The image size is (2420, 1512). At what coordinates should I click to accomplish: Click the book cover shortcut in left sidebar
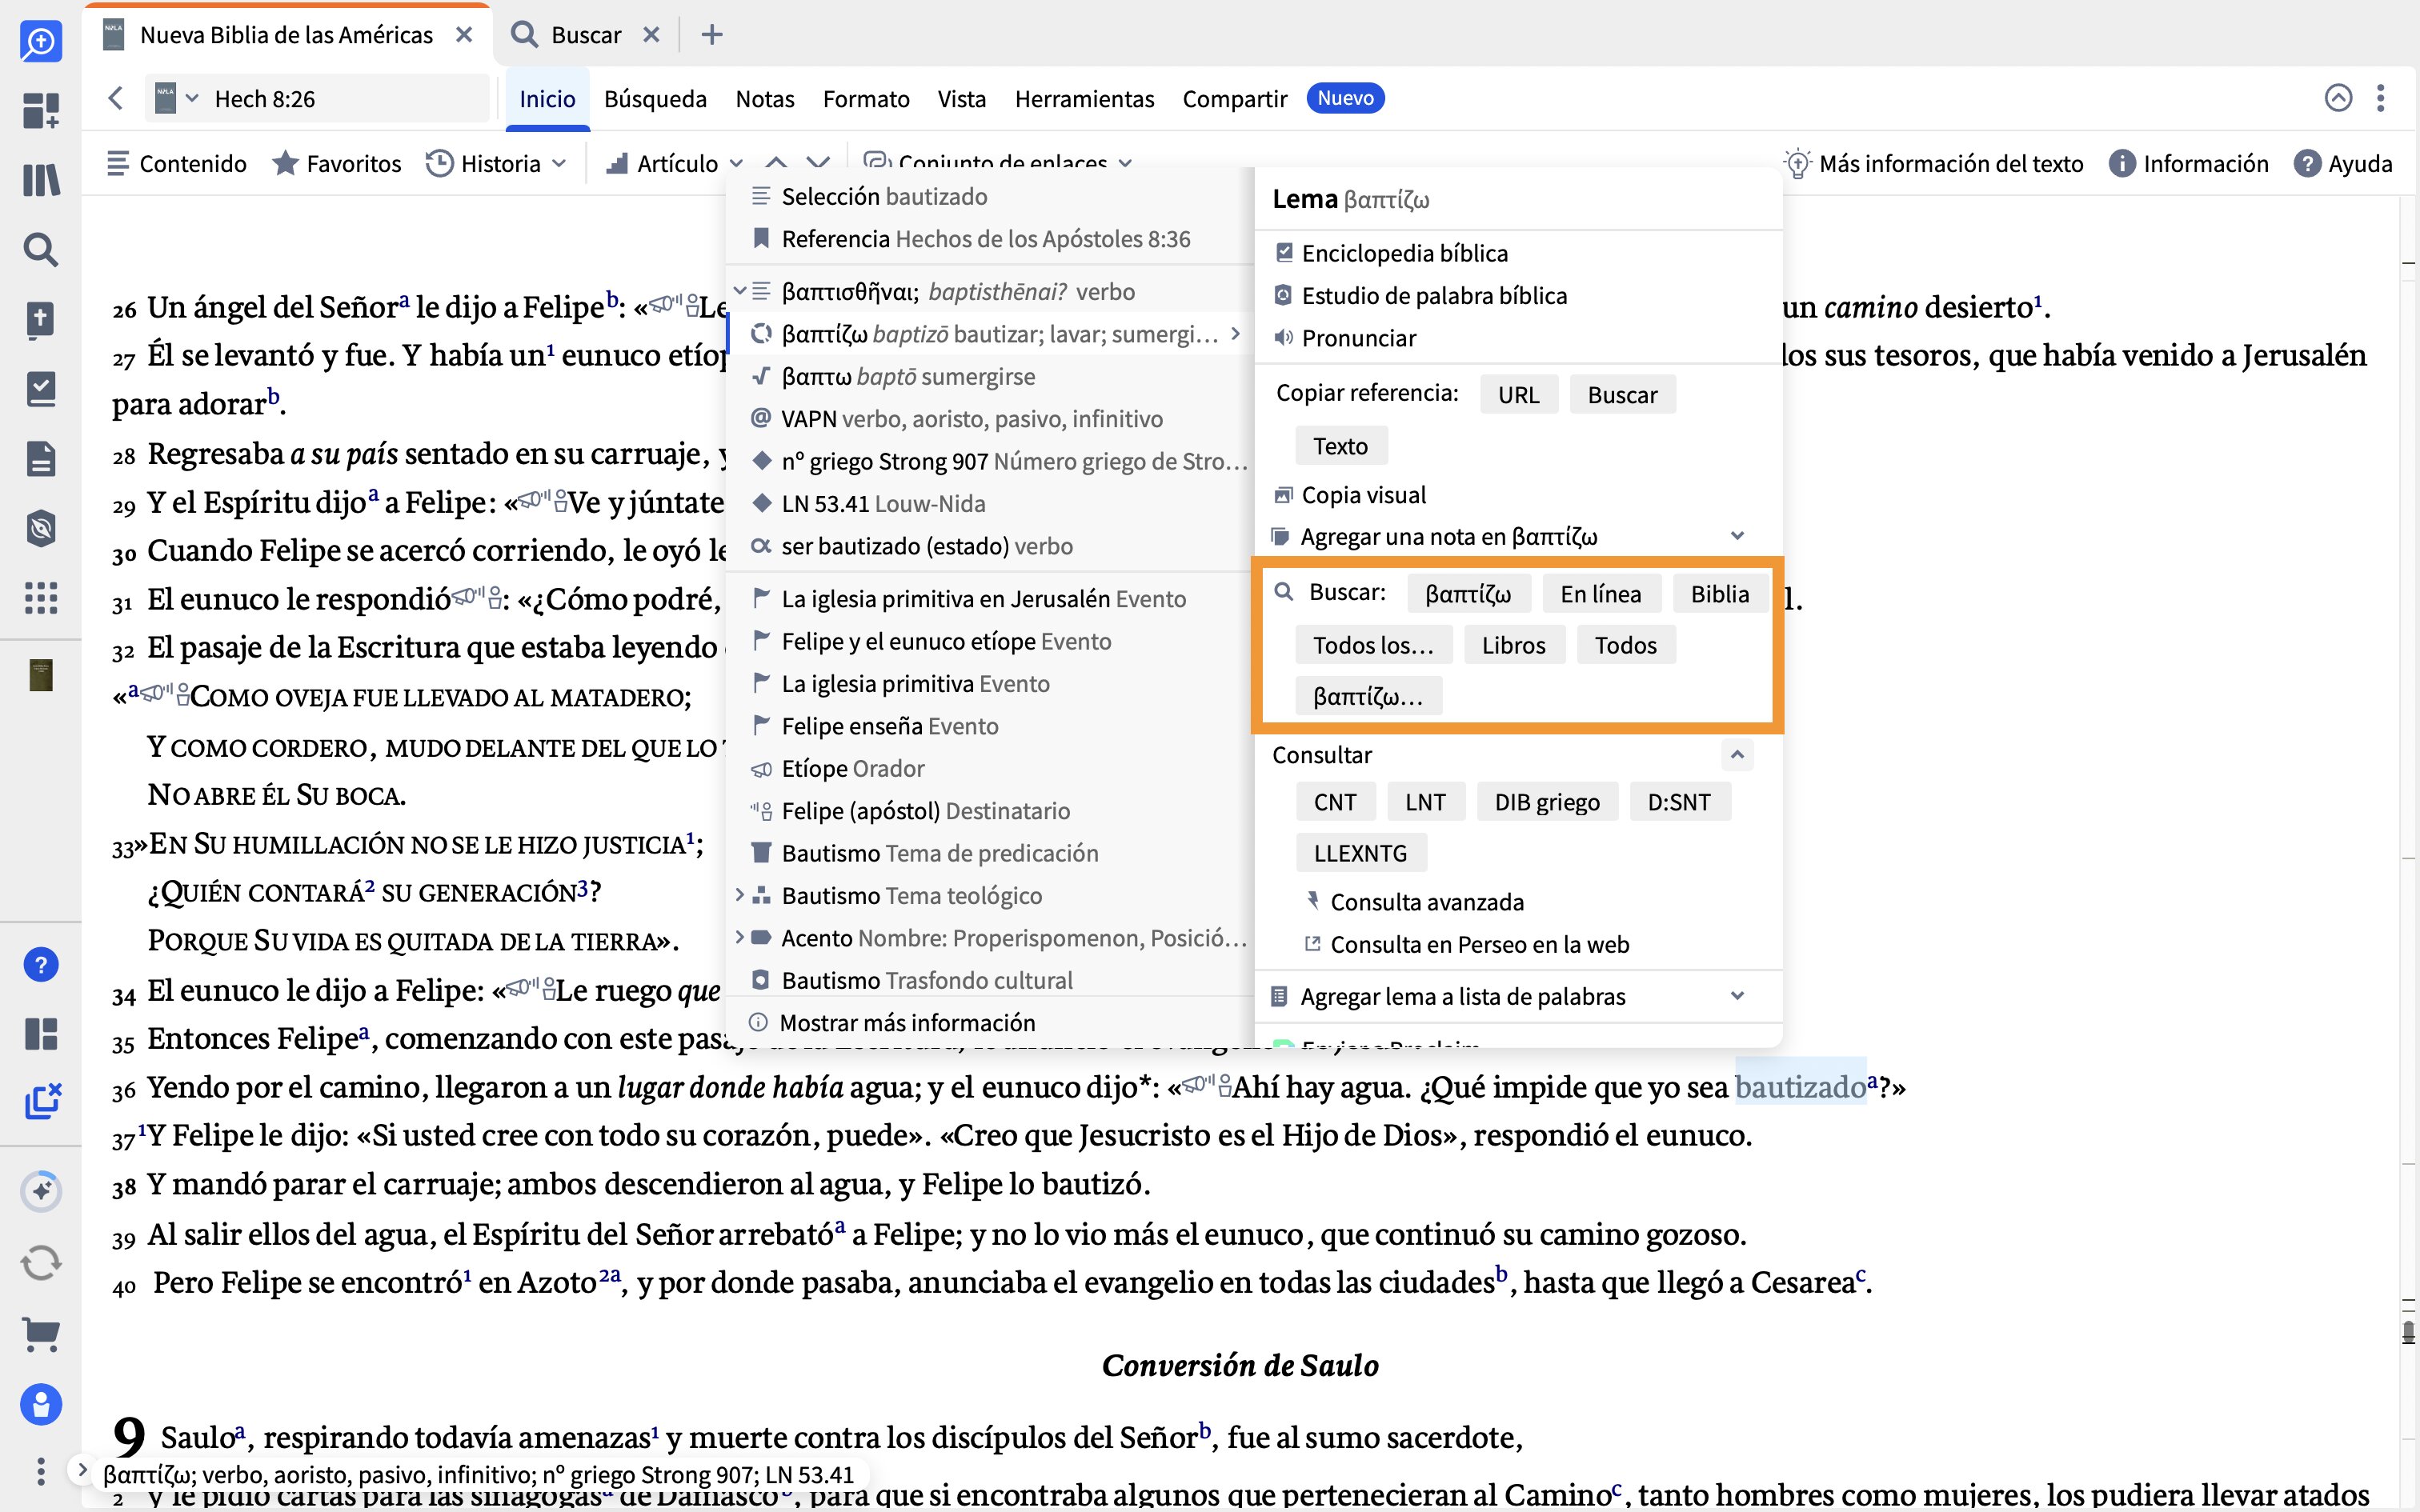pos(41,675)
